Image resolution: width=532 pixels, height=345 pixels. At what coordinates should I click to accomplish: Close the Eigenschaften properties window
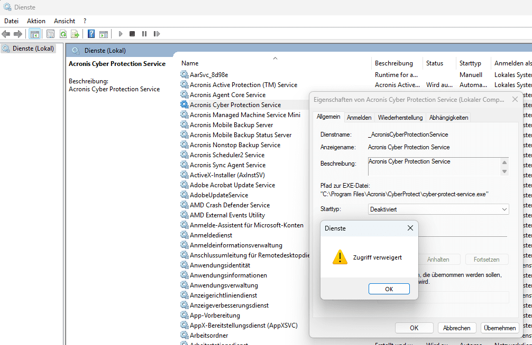tap(515, 99)
